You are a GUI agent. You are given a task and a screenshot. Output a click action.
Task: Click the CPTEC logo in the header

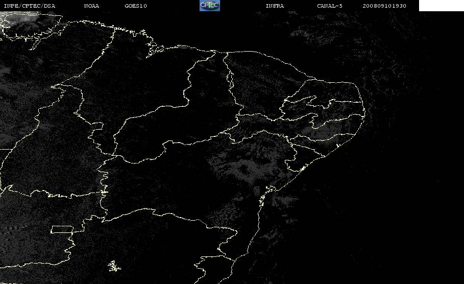click(209, 6)
